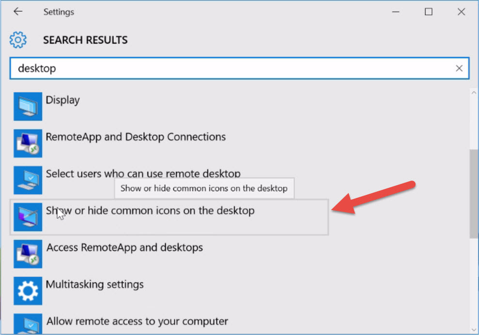Screen dimensions: 479x335
Task: Open 'Show or hide common icons on the desktop'
Action: [150, 211]
